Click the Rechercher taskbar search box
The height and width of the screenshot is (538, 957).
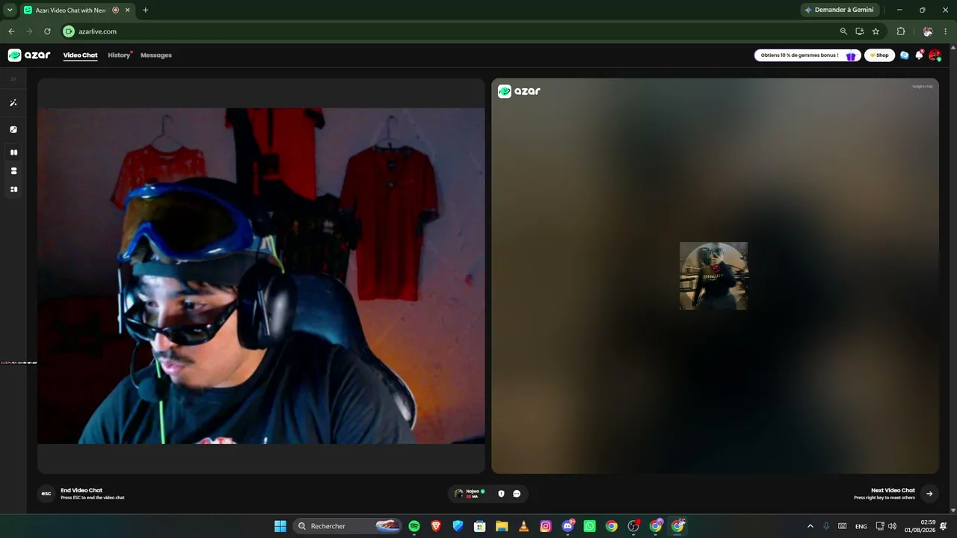pyautogui.click(x=348, y=526)
